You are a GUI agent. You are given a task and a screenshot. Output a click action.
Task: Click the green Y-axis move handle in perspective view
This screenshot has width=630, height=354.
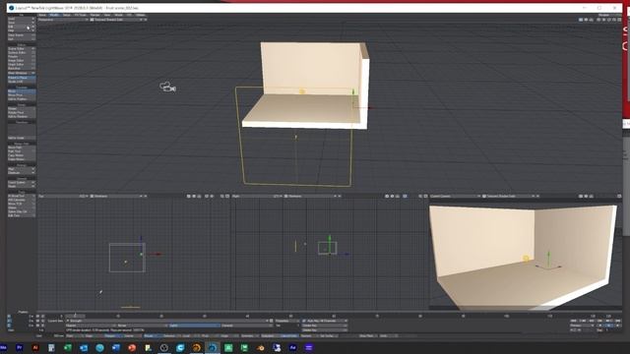(x=353, y=92)
